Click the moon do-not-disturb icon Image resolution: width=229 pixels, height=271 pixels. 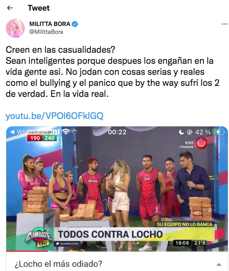tap(181, 132)
